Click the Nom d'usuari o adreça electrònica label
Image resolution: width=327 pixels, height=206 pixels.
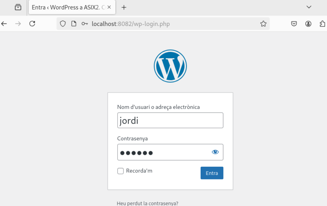(159, 107)
